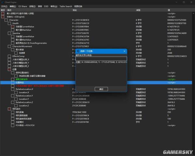Click the 确定 button in the dialog
This screenshot has width=195, height=156.
point(101,89)
